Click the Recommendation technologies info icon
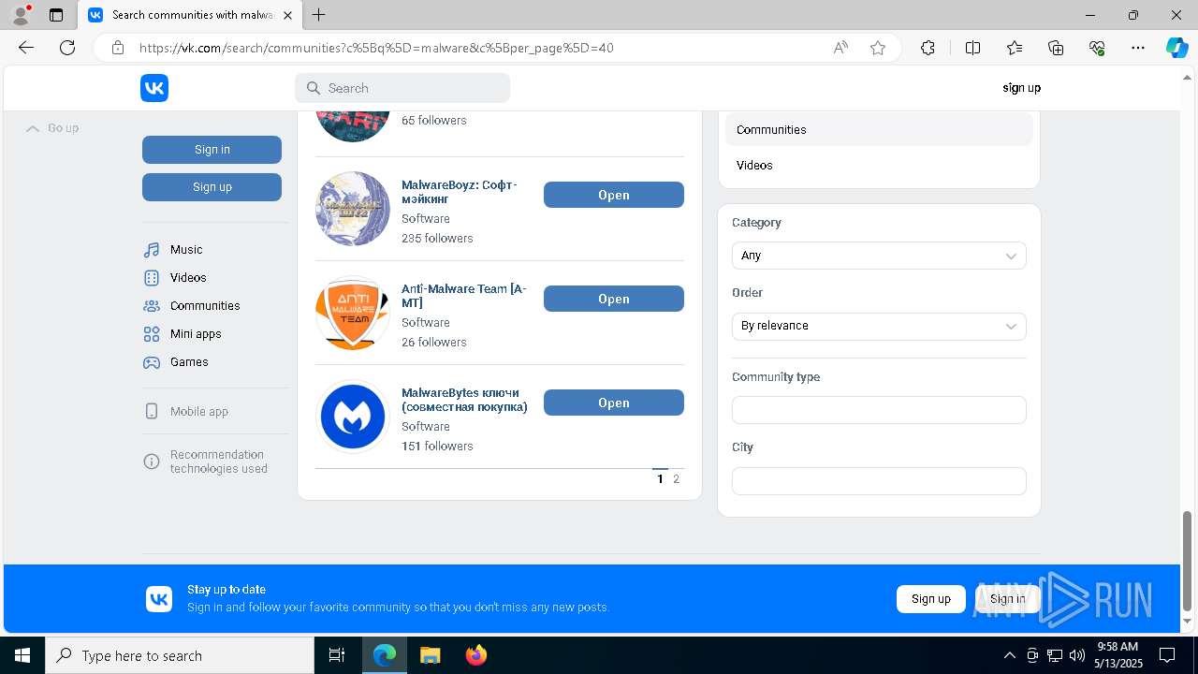This screenshot has height=674, width=1198. (x=152, y=462)
